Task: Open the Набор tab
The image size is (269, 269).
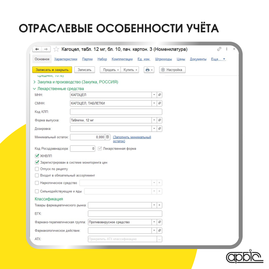Action: coord(102,59)
